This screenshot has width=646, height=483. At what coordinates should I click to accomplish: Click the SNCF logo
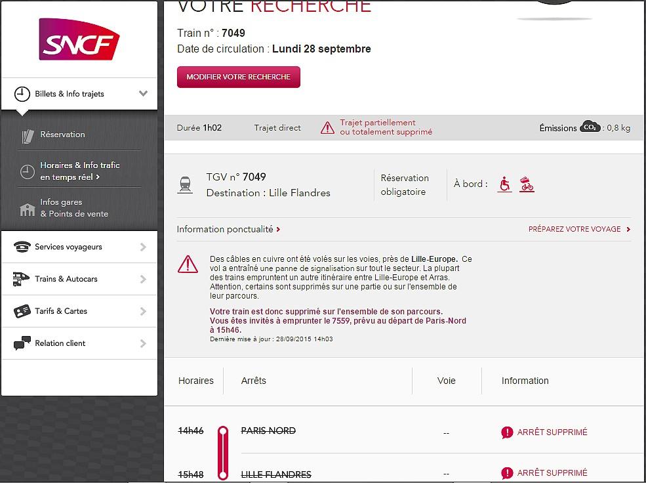pyautogui.click(x=79, y=39)
